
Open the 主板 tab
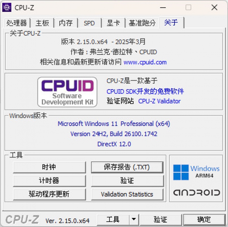click(42, 23)
